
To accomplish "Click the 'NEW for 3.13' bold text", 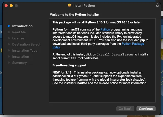I will coord(62,72).
